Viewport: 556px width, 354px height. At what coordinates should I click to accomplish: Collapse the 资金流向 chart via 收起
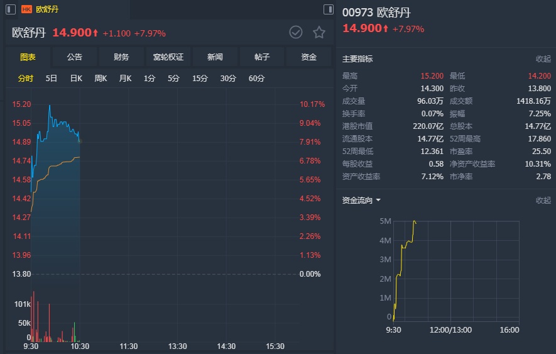click(x=543, y=201)
